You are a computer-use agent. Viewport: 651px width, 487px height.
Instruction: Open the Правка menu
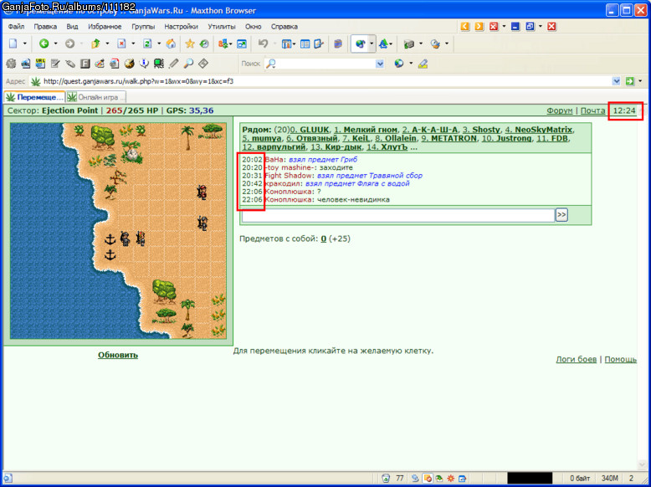45,27
